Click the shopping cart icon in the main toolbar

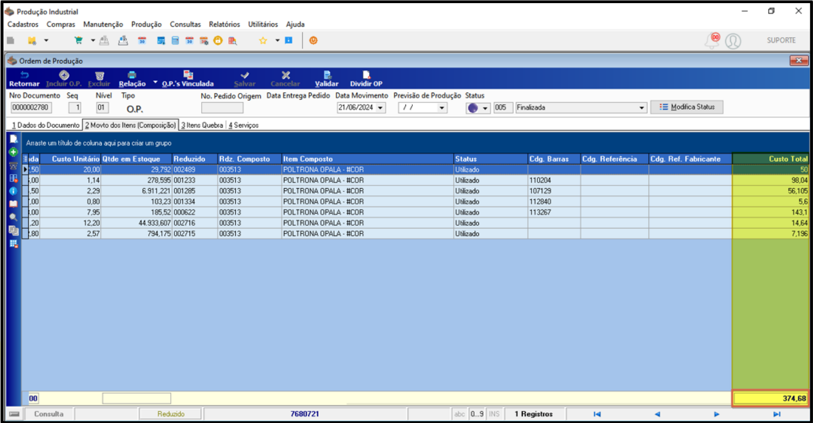[x=79, y=40]
